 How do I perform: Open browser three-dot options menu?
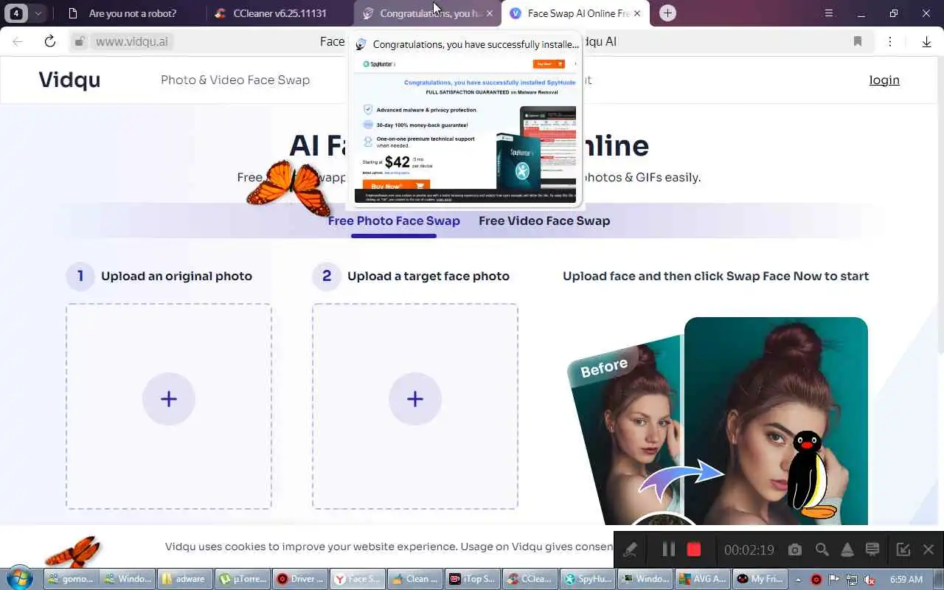[890, 41]
